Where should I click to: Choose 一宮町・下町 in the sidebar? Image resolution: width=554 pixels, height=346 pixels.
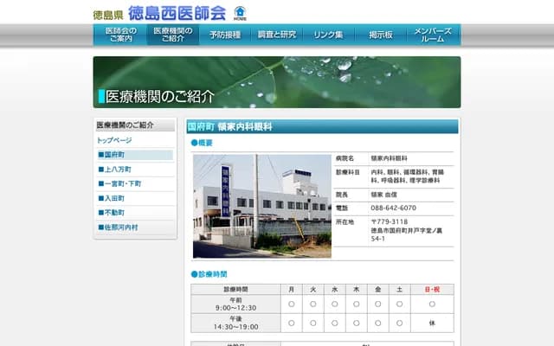122,184
